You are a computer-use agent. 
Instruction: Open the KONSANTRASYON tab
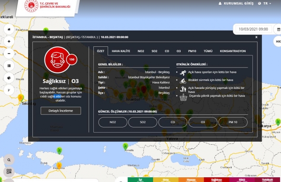[x=233, y=51]
